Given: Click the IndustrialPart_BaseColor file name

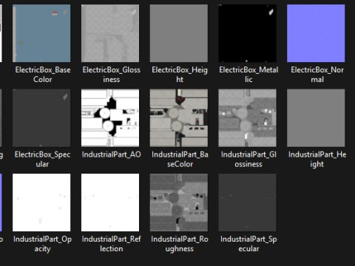Looking at the screenshot, I should [180, 160].
